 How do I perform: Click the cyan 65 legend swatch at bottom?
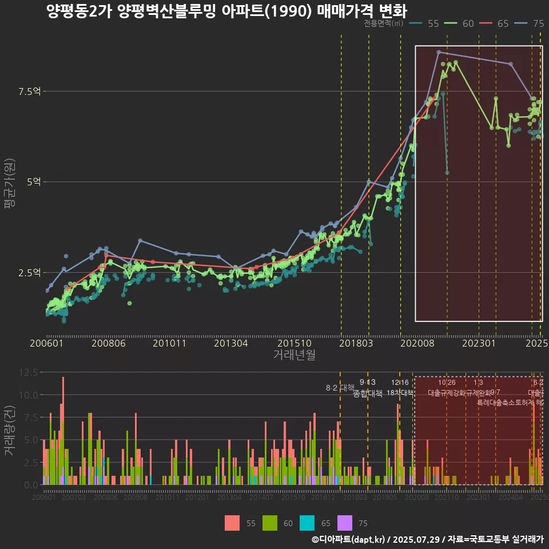(307, 523)
